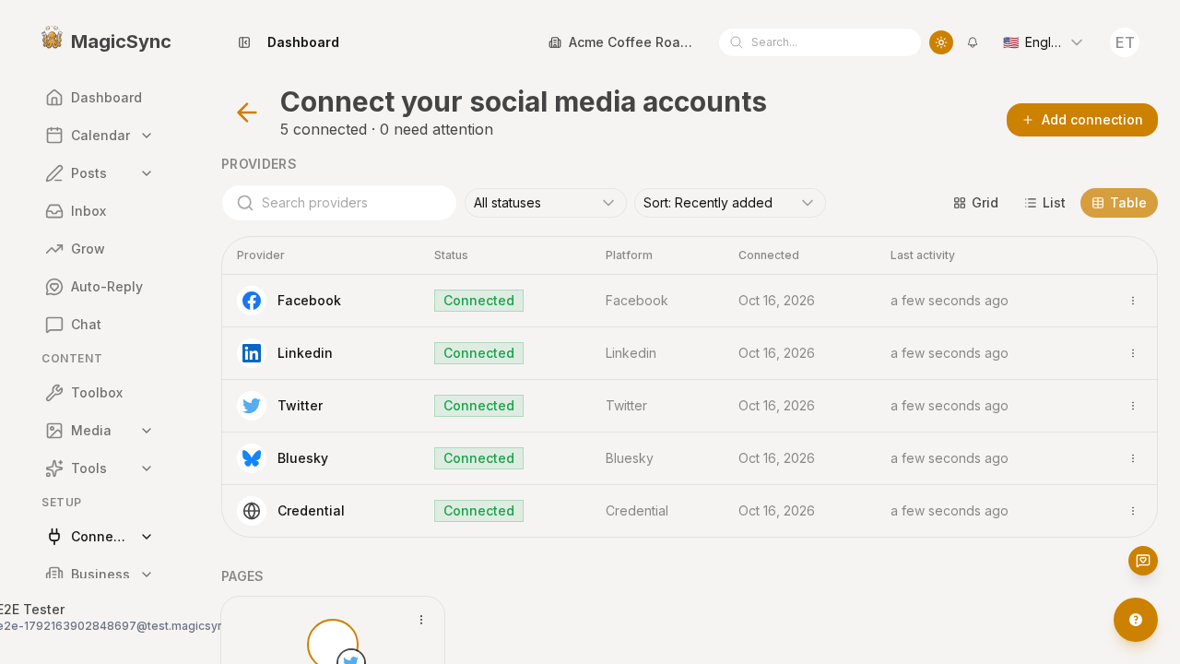This screenshot has height=664, width=1180.
Task: Open the All statuses filter dropdown
Action: [545, 203]
